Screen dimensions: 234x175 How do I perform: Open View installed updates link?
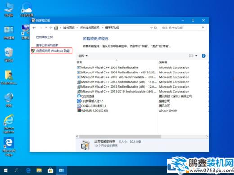click(47, 45)
